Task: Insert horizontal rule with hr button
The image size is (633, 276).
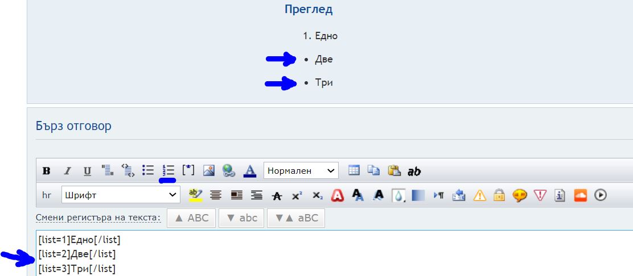Action: 47,195
